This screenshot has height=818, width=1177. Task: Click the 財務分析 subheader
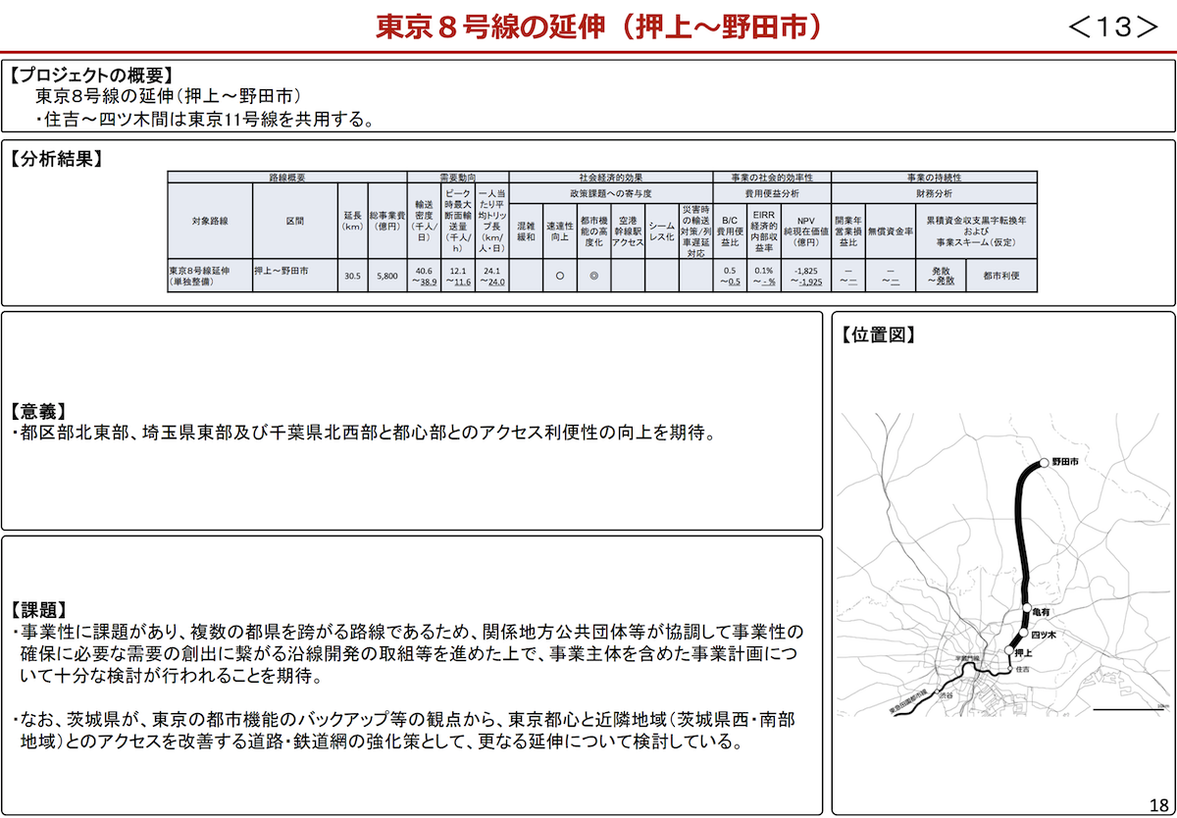coord(934,194)
